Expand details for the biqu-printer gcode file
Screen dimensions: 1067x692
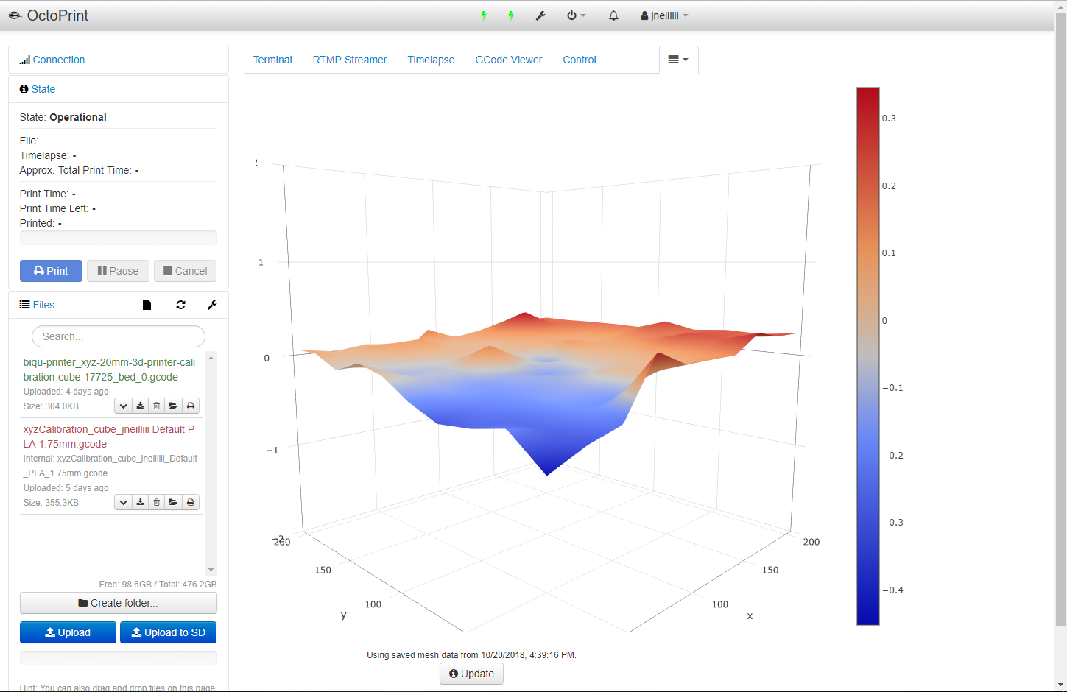click(x=123, y=406)
